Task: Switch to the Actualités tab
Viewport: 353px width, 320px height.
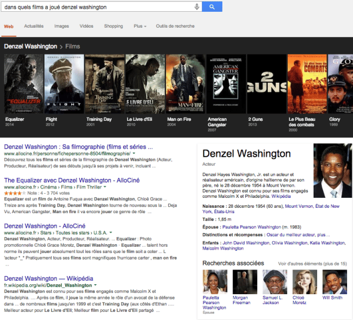Action: click(34, 26)
